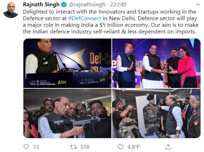This screenshot has height=152, width=204.
Task: Open the photo with army soldiers
Action: tap(156, 113)
